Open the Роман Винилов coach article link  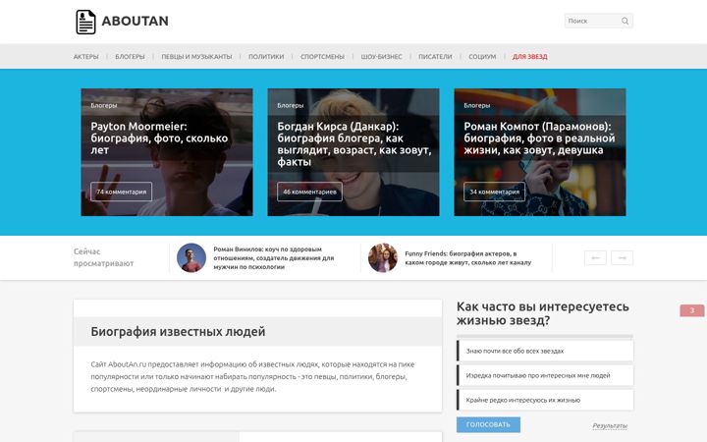point(274,258)
